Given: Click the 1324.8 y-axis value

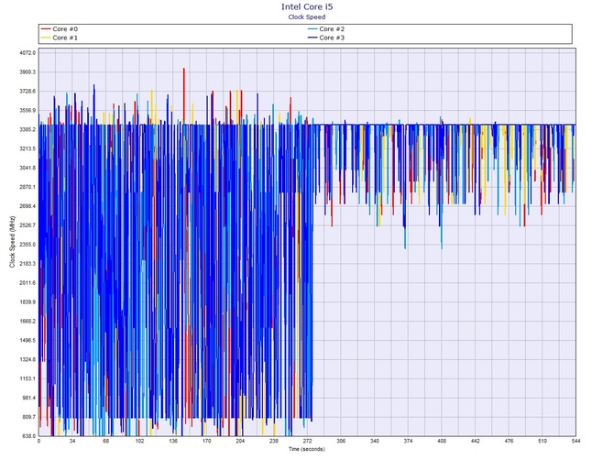Looking at the screenshot, I should (x=27, y=359).
